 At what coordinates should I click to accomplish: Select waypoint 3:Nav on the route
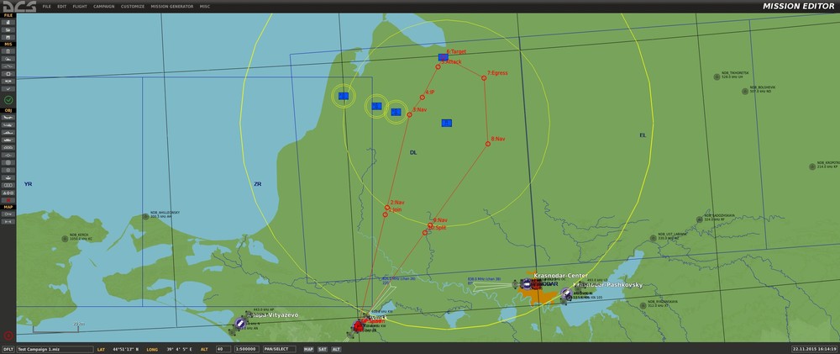(409, 115)
